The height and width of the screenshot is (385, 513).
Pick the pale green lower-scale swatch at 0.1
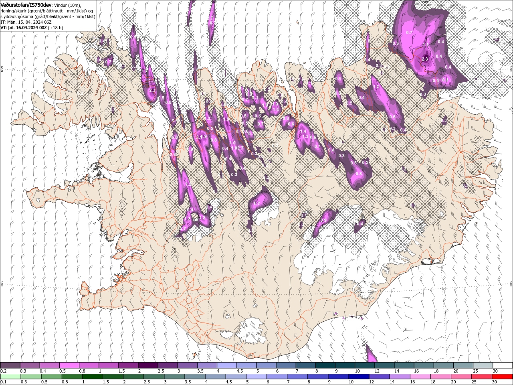pyautogui.click(x=10, y=377)
